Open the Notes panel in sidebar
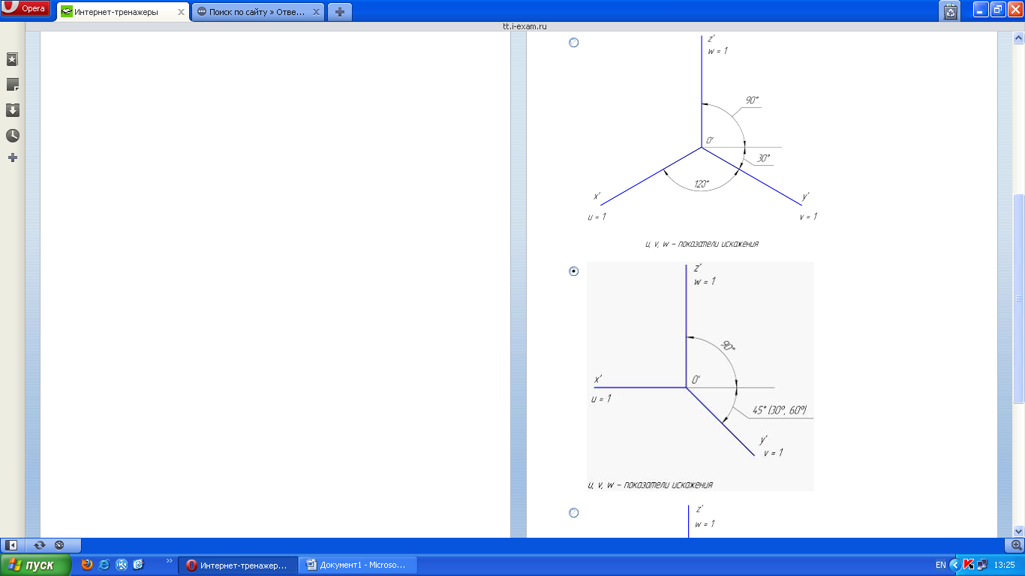This screenshot has width=1025, height=576. 12,85
